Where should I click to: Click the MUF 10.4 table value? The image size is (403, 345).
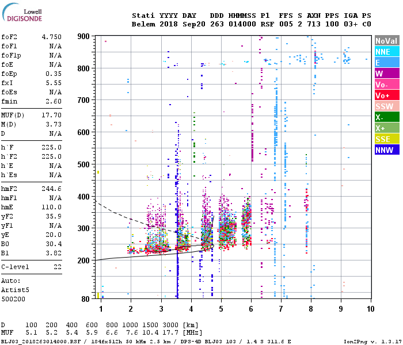150,333
